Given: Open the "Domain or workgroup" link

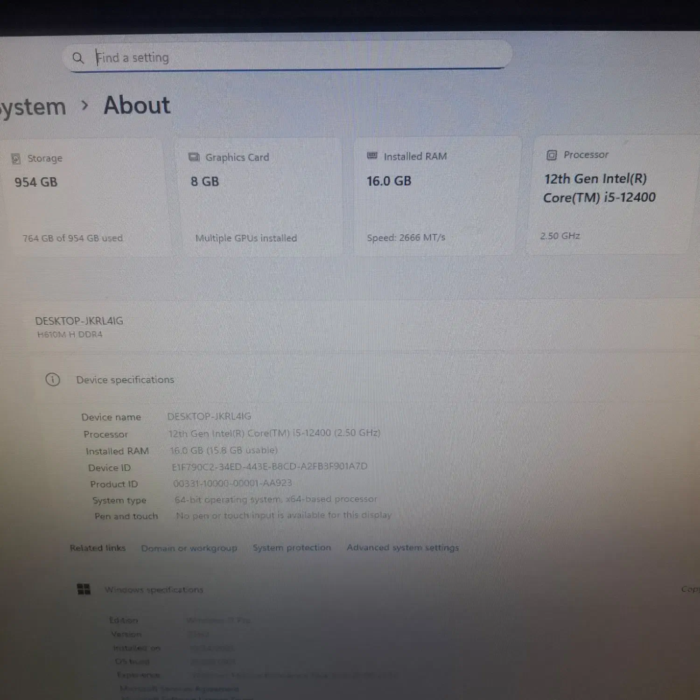Looking at the screenshot, I should coord(189,548).
